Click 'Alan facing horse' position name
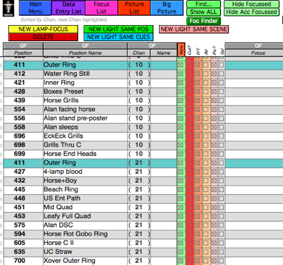The height and width of the screenshot is (265, 283). click(70, 109)
